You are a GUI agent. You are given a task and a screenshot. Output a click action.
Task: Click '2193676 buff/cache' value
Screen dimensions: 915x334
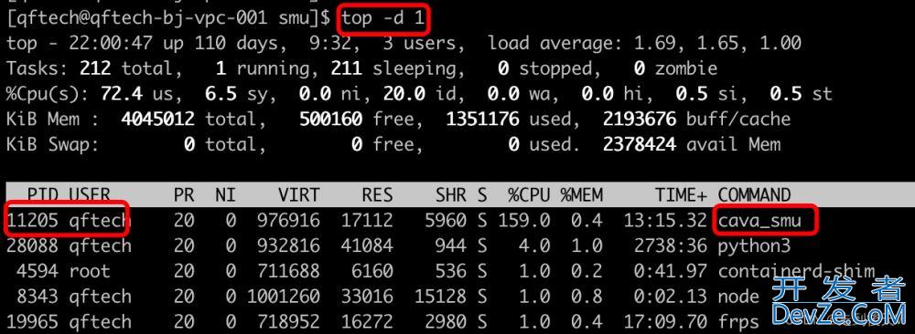coord(696,120)
